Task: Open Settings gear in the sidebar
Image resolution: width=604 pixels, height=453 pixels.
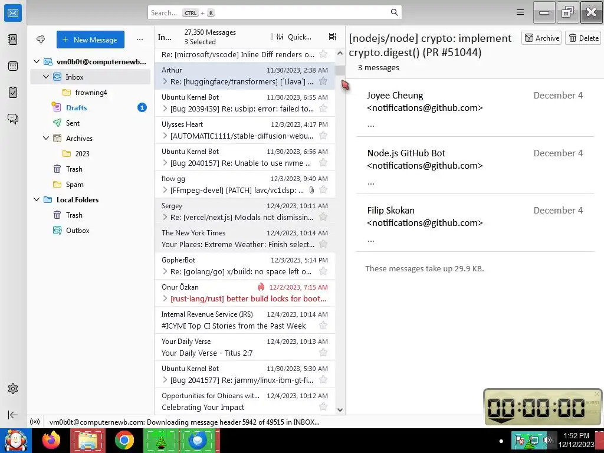Action: (13, 389)
